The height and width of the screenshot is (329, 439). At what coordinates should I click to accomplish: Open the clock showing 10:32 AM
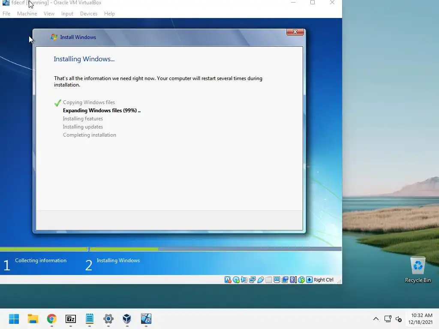(x=421, y=319)
